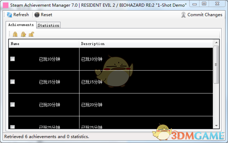Sort by the Description column header
The width and height of the screenshot is (228, 143).
pyautogui.click(x=146, y=44)
